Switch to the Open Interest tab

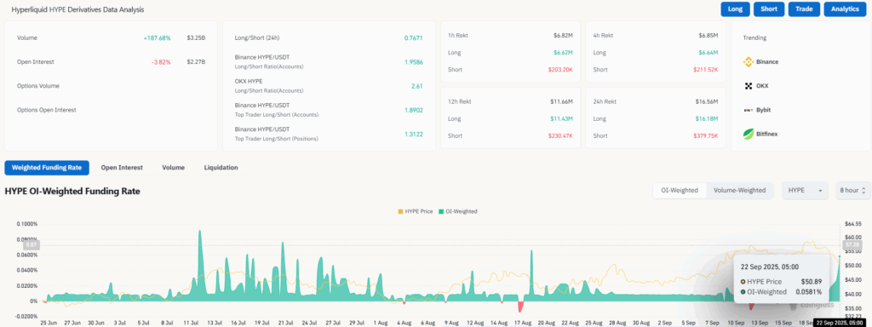tap(122, 168)
